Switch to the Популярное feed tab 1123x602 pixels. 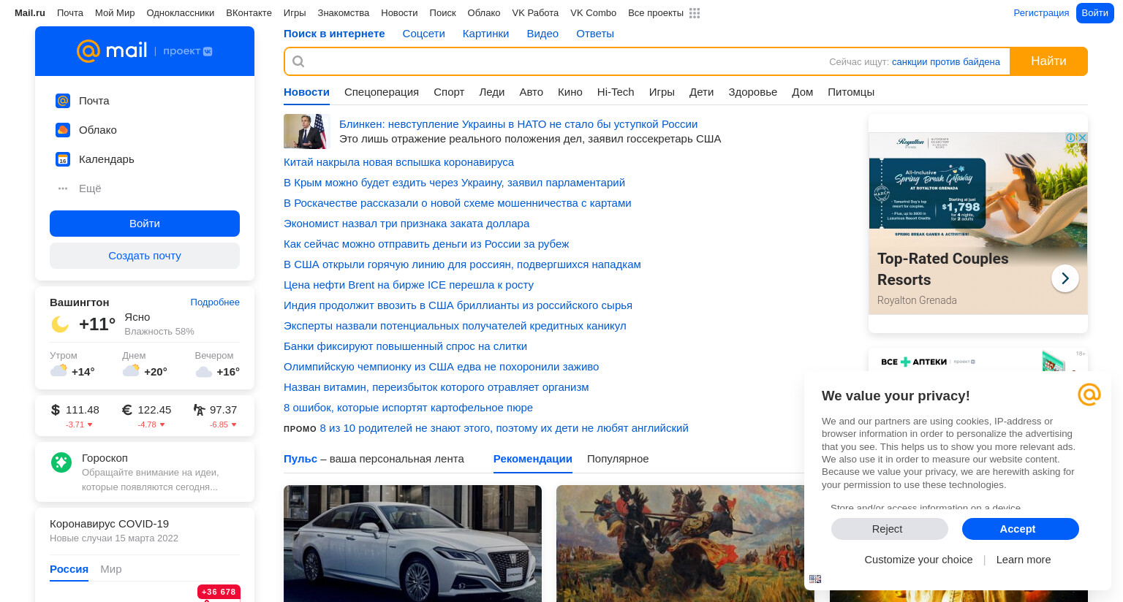click(x=618, y=459)
